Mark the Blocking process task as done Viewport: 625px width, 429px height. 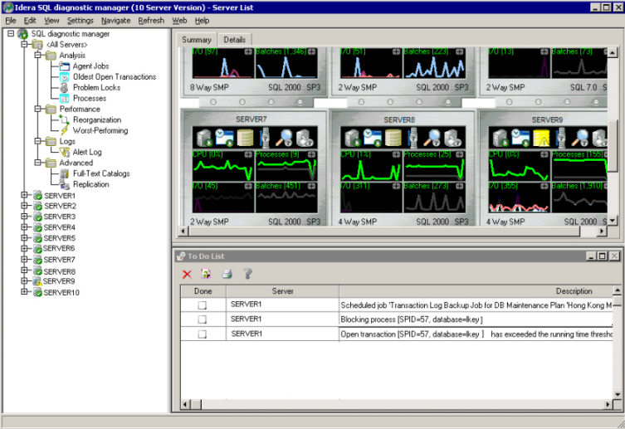[x=202, y=319]
